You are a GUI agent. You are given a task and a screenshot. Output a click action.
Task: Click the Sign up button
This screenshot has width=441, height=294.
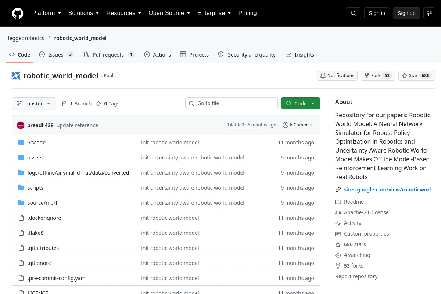[x=406, y=13]
